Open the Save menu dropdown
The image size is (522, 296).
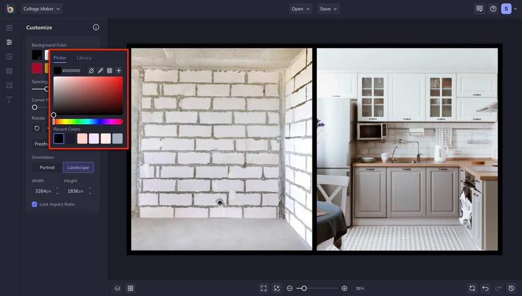[x=328, y=9]
